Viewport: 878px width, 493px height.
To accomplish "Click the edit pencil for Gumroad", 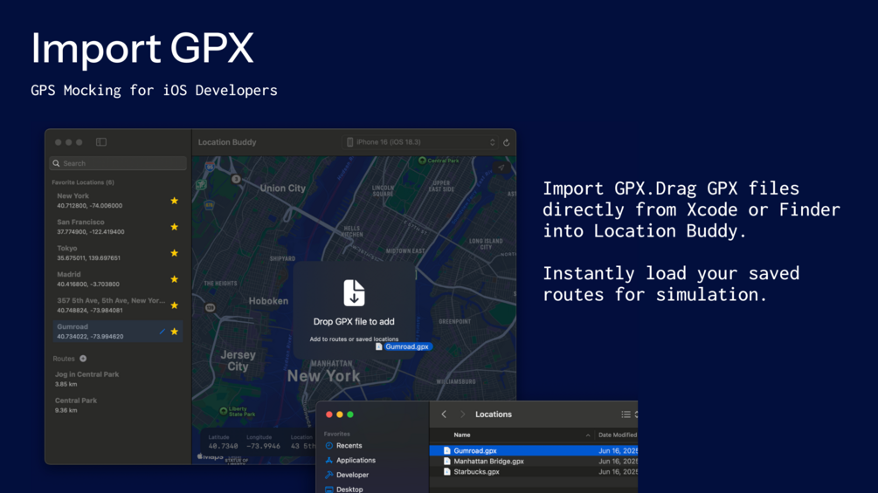I will pos(162,332).
